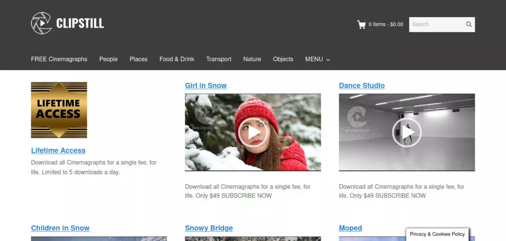Go to the Places category
This screenshot has height=241, width=506.
(x=138, y=59)
